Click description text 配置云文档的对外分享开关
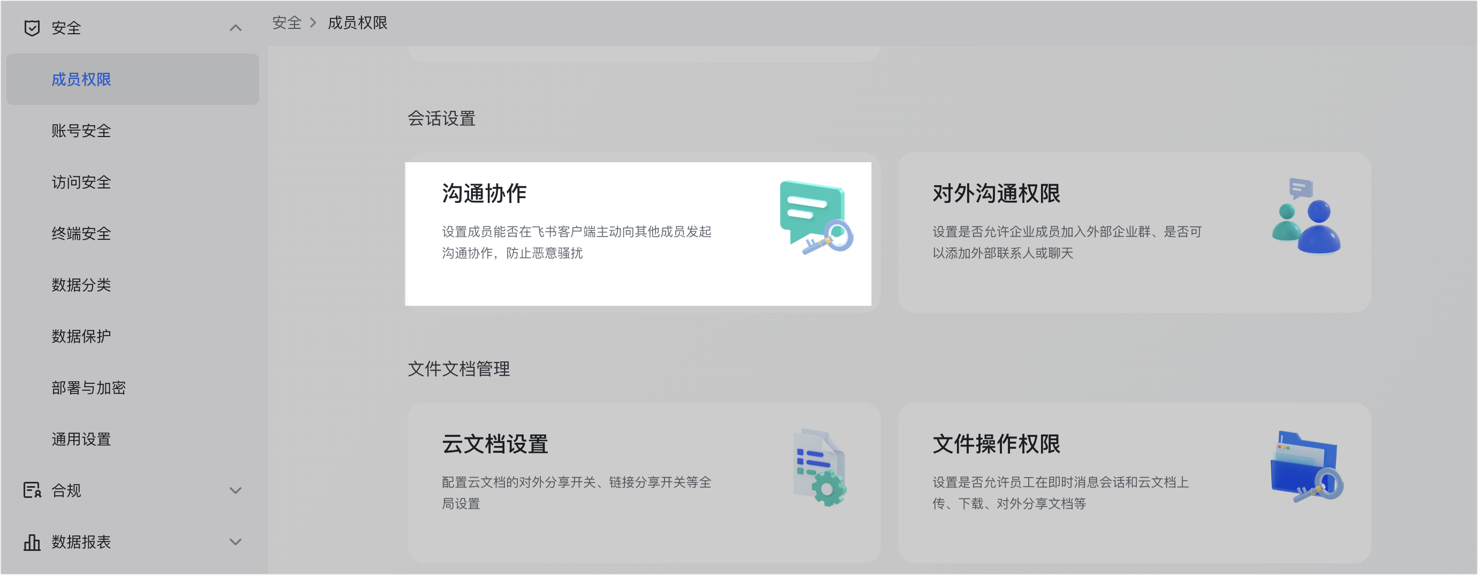 coord(519,482)
